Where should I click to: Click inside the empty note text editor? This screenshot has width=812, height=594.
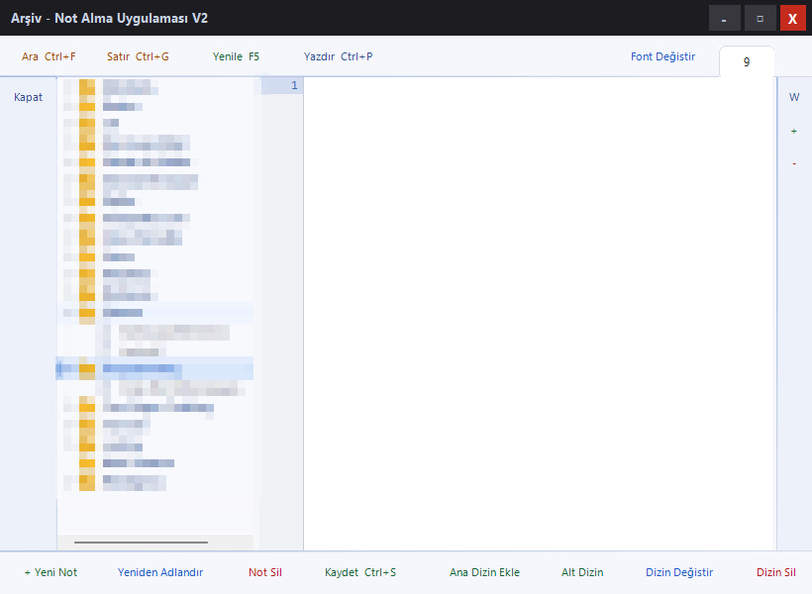(x=540, y=297)
